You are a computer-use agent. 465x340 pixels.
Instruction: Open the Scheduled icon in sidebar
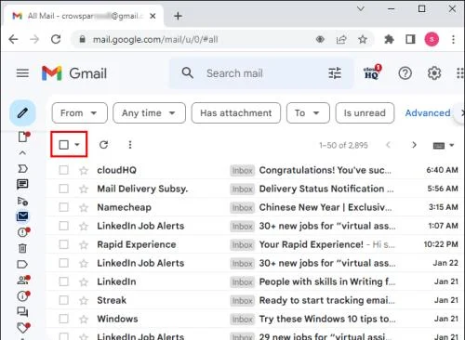click(22, 201)
